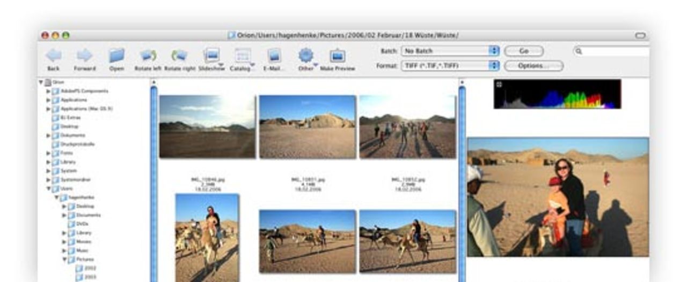Click the Forward arrow toolbar icon
Image resolution: width=687 pixels, height=282 pixels.
[84, 55]
